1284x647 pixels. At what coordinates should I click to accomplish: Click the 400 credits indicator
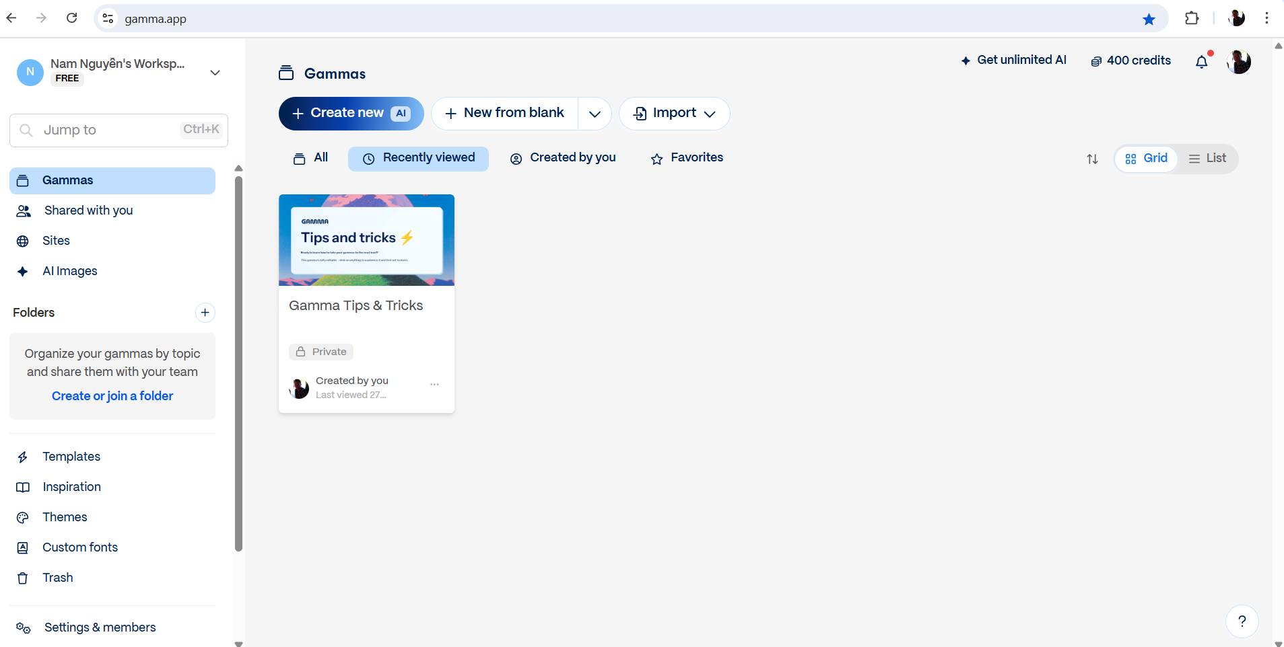[x=1130, y=61]
